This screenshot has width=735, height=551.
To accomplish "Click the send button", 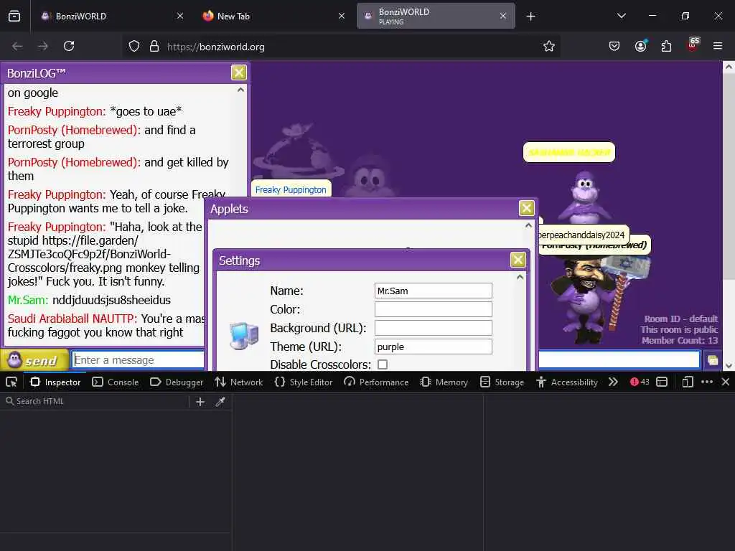I will pos(34,360).
